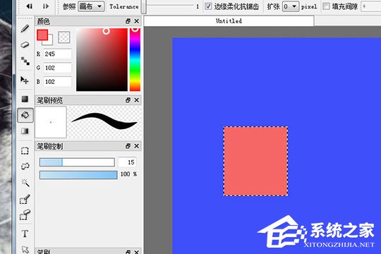
Task: Close the 笔刷控制 brush control panel
Action: coord(137,146)
